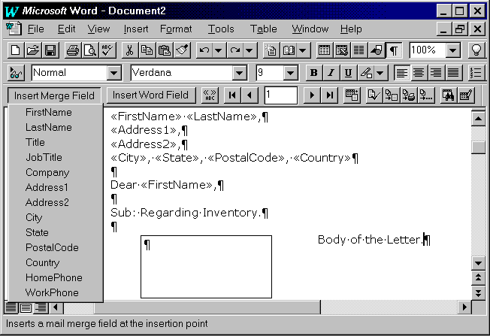Image resolution: width=490 pixels, height=336 pixels.
Task: Expand the Insert Address book dropdown arrow
Action: pos(303,50)
